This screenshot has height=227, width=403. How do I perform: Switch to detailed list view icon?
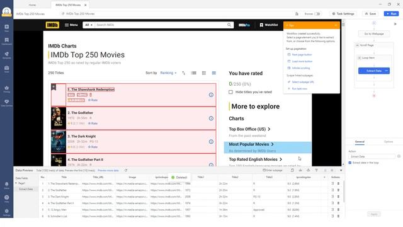pyautogui.click(x=194, y=73)
